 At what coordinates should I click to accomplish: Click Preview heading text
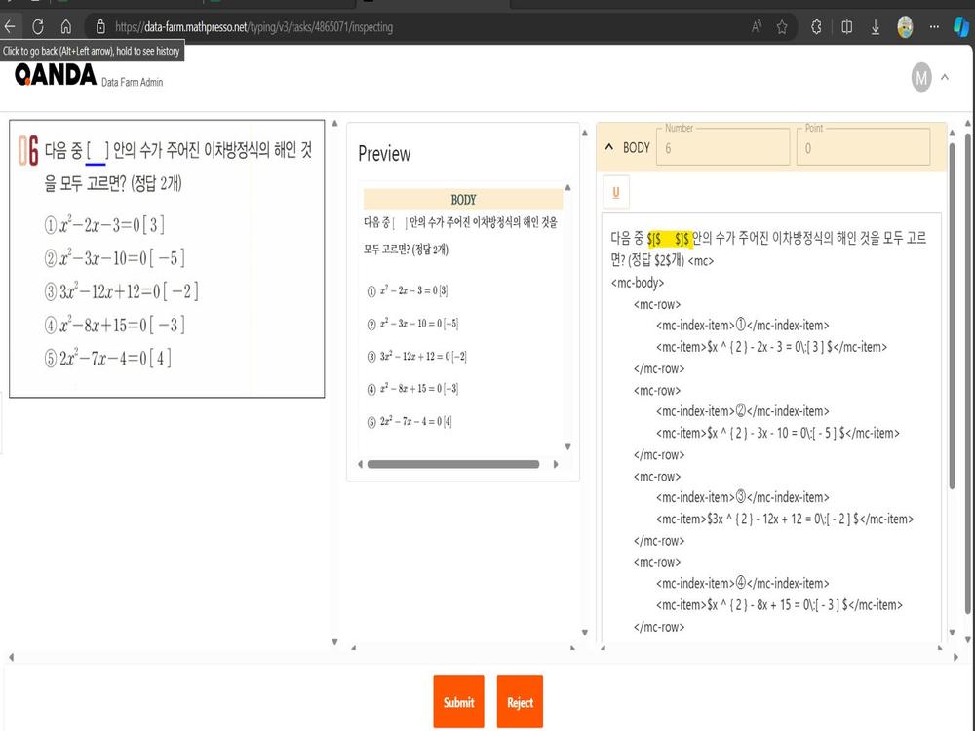coord(384,154)
